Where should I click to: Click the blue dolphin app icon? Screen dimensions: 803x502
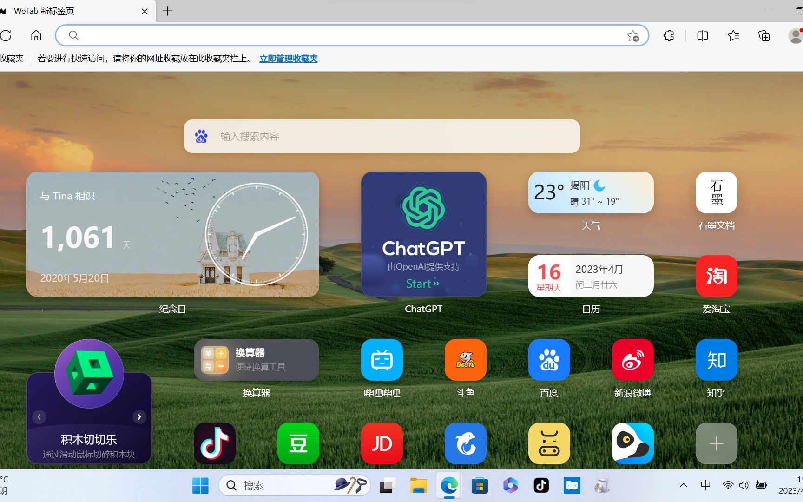tap(465, 443)
